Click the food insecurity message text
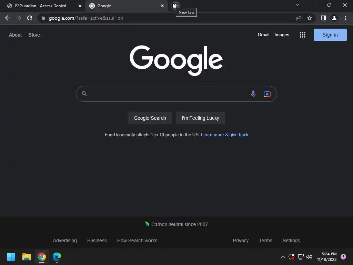 coord(152,135)
